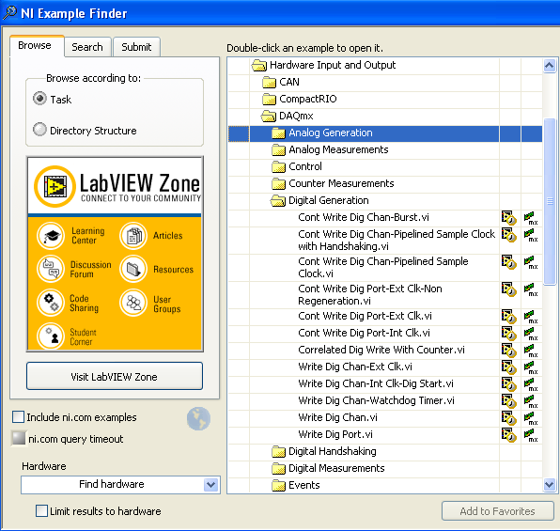The image size is (560, 531).
Task: Click scrollbar down arrow in examples list
Action: tap(550, 485)
